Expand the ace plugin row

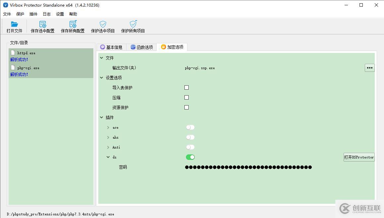(108, 127)
